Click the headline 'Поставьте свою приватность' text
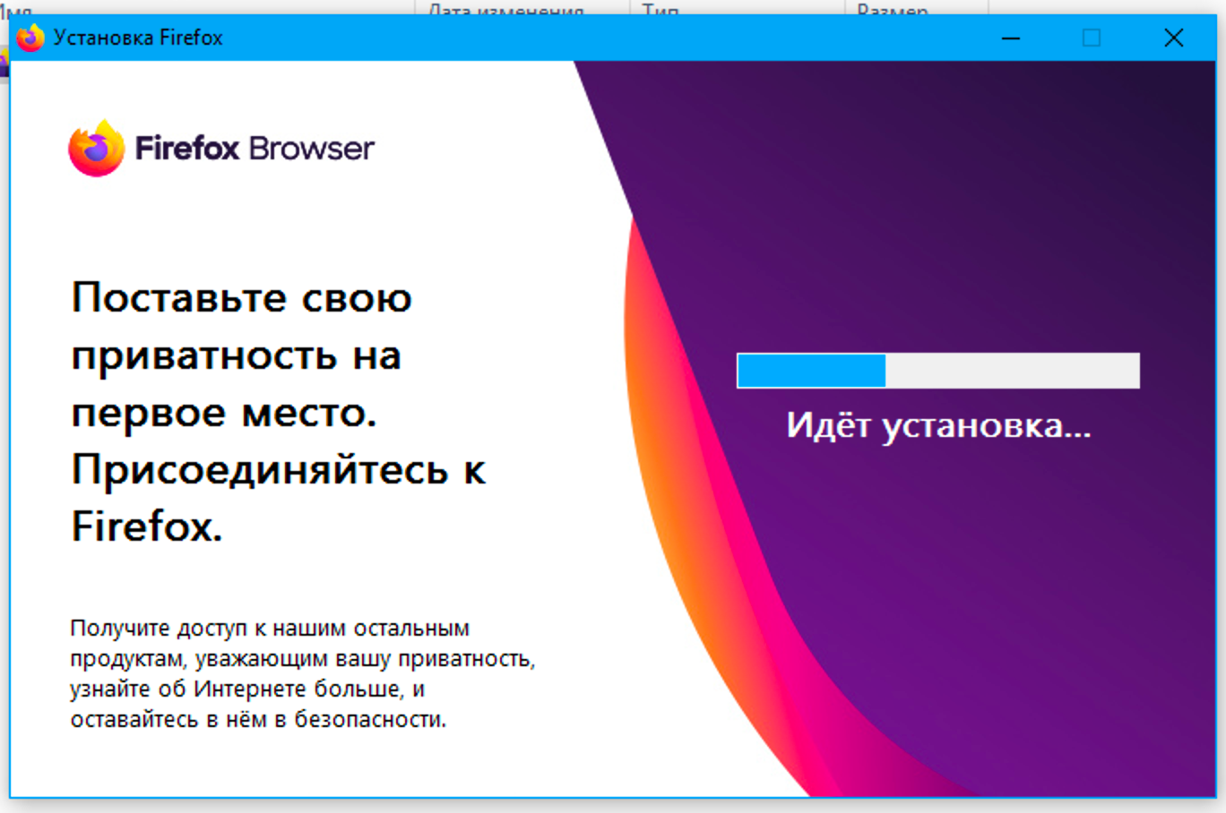1226x813 pixels. (279, 411)
